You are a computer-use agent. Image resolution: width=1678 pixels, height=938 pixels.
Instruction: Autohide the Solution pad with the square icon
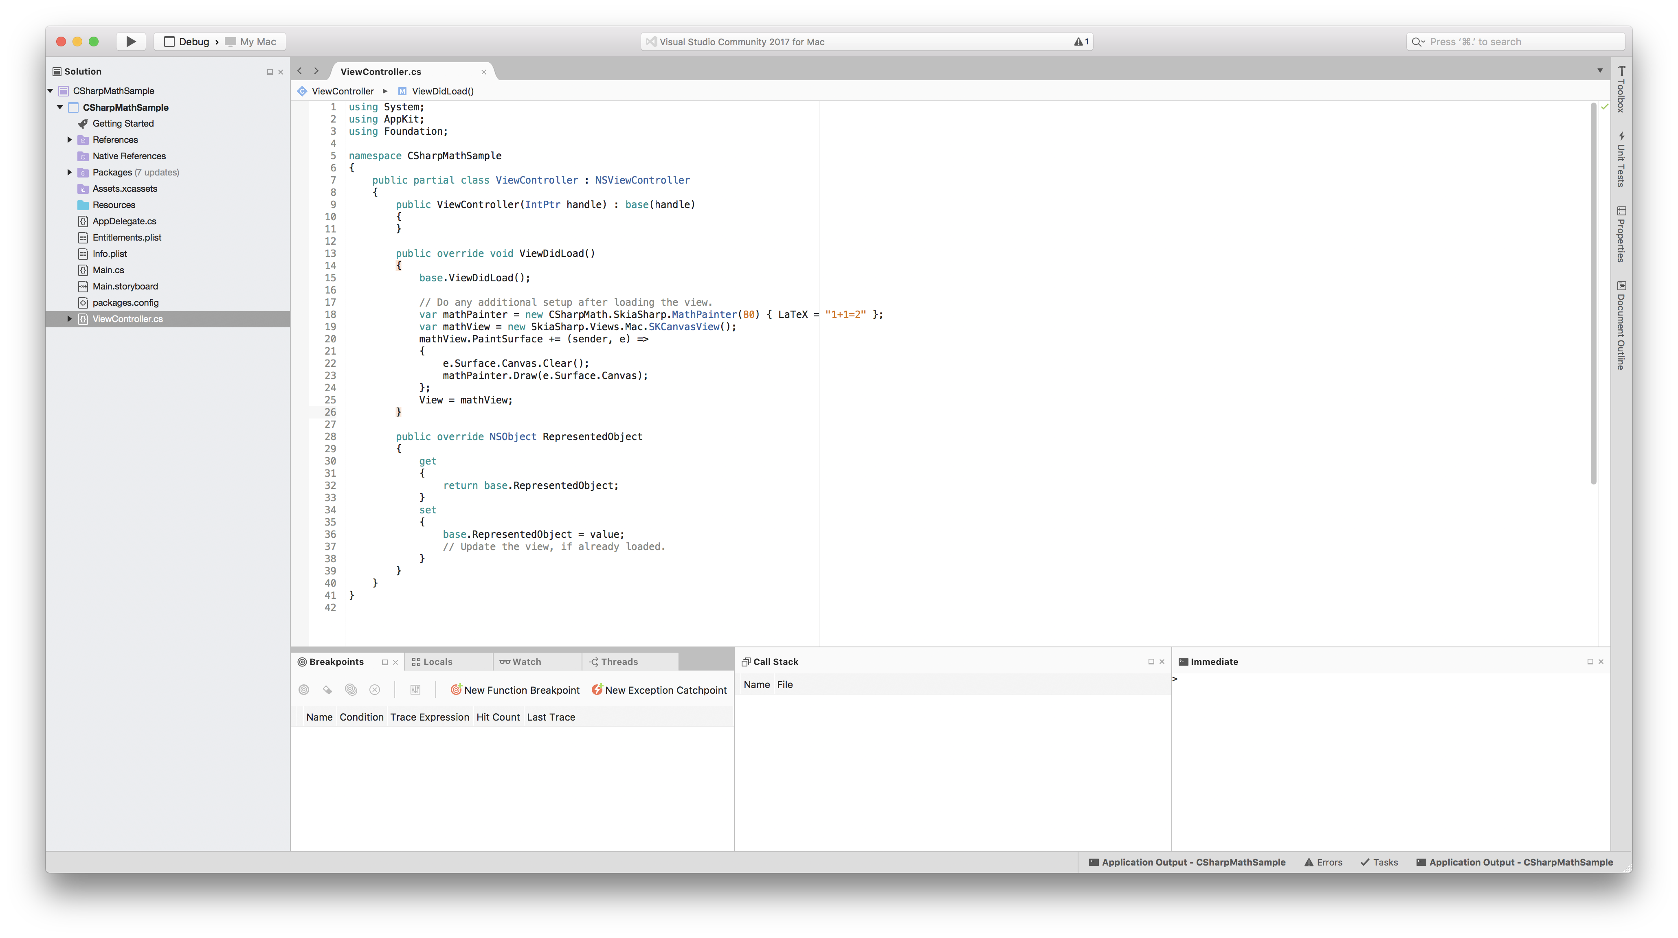pos(270,72)
